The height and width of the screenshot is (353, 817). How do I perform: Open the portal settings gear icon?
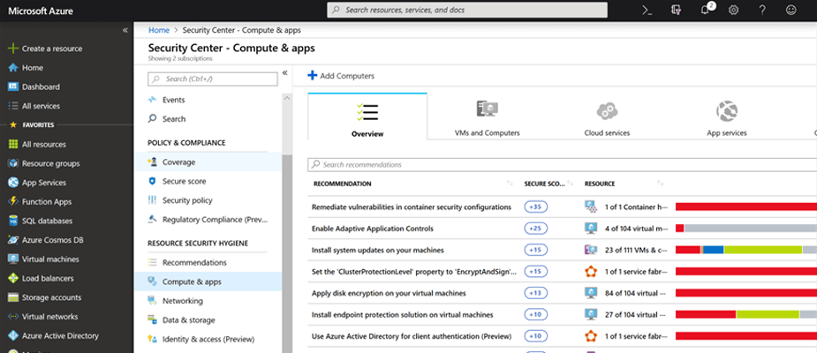click(x=733, y=10)
